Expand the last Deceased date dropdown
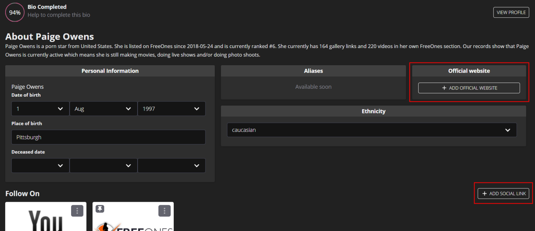The image size is (535, 231). tap(171, 166)
